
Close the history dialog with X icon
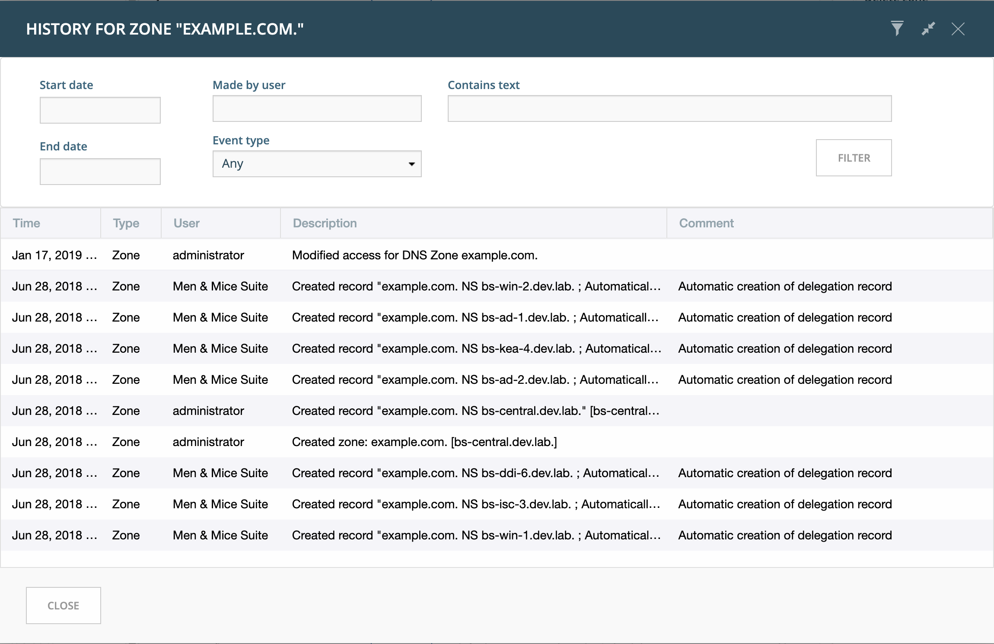coord(958,29)
